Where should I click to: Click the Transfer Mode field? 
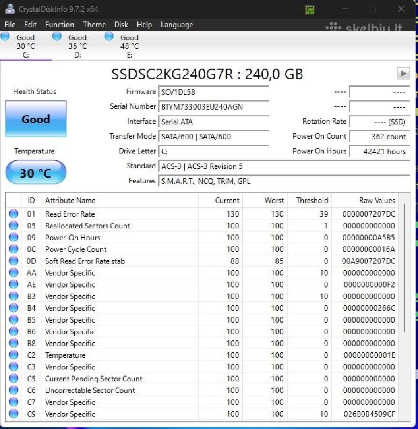pos(214,136)
